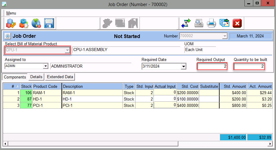Print the job order using printer icon

[x=211, y=23]
